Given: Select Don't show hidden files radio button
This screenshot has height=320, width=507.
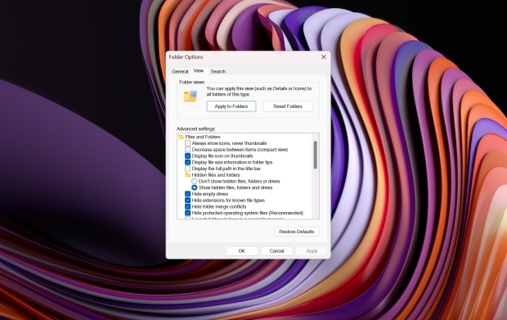Looking at the screenshot, I should tap(195, 181).
